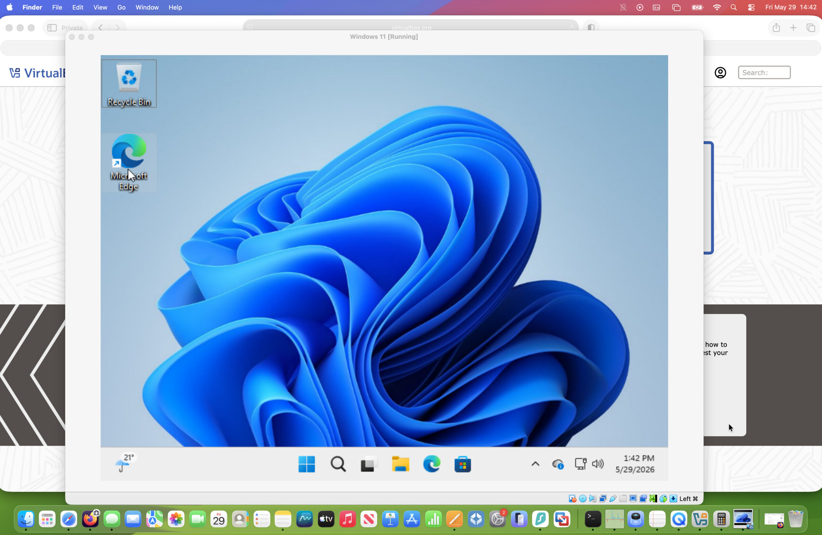Select the Recycle Bin desktop icon
The width and height of the screenshot is (822, 535).
(x=129, y=83)
